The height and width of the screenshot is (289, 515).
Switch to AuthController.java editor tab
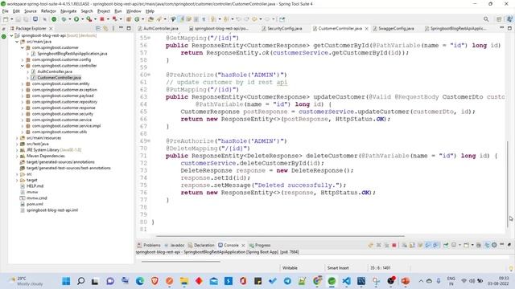(x=161, y=29)
